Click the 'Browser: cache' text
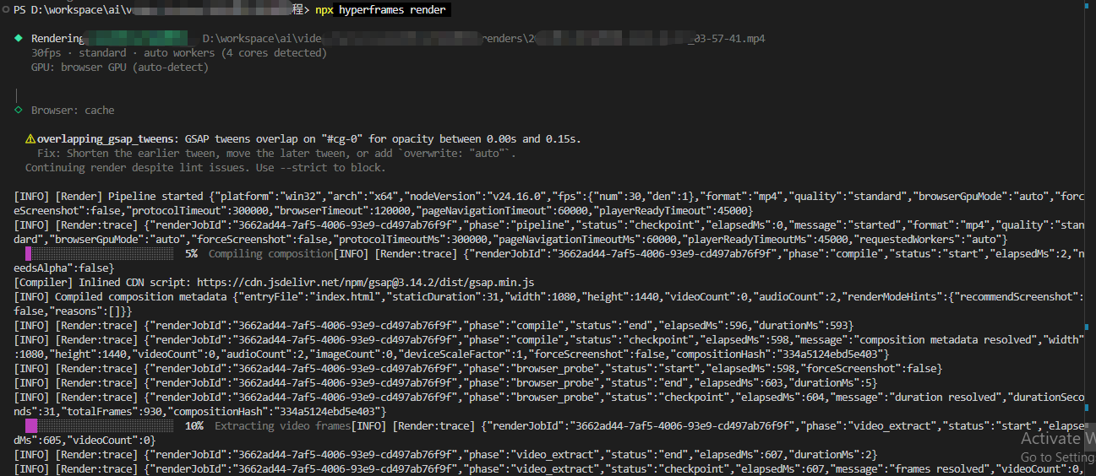Viewport: 1096px width, 476px height. click(73, 110)
